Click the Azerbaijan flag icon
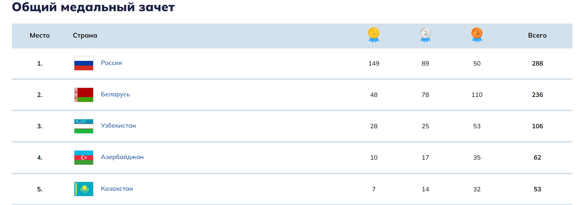The height and width of the screenshot is (205, 583). 84,157
